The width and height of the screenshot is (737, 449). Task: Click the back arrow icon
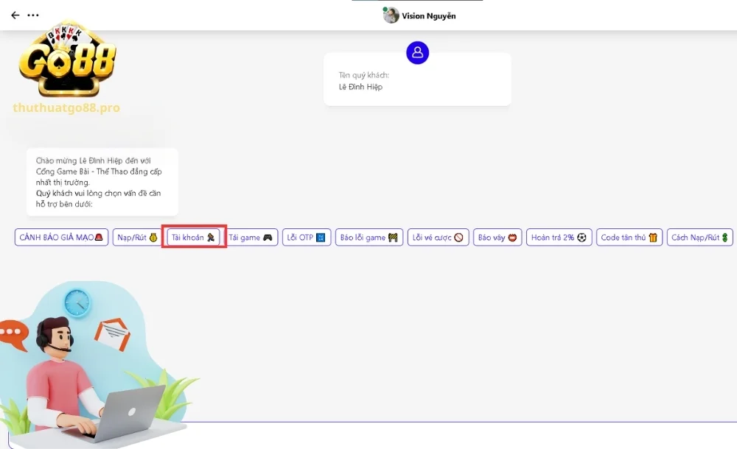coord(15,15)
